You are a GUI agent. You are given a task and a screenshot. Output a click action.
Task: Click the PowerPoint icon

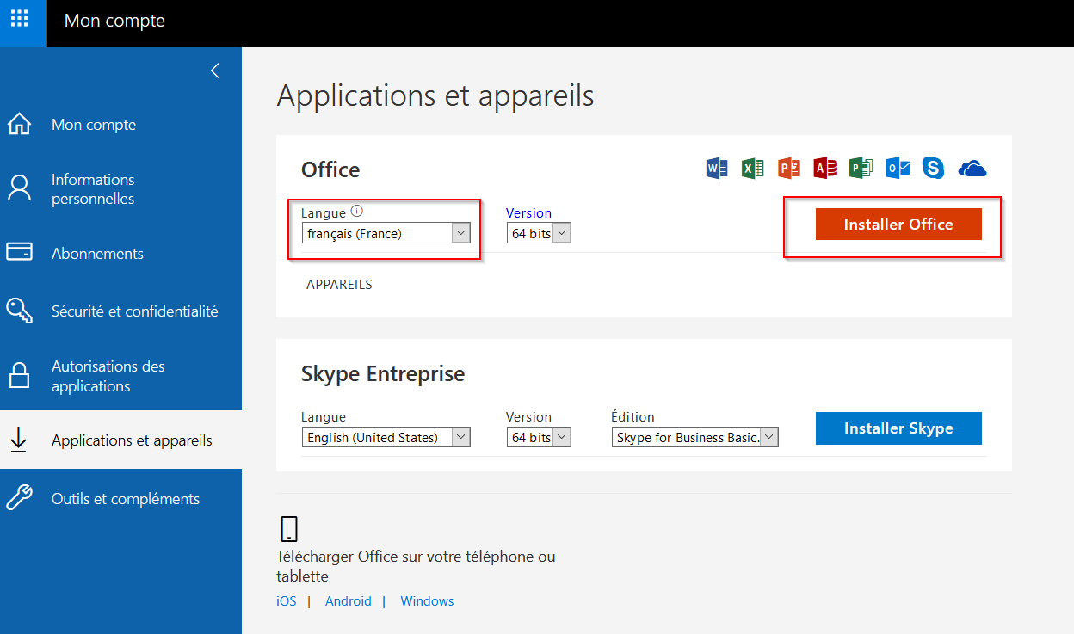pos(788,168)
